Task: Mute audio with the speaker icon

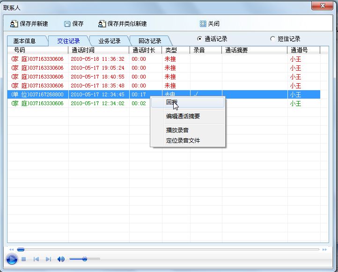Action: (61, 259)
